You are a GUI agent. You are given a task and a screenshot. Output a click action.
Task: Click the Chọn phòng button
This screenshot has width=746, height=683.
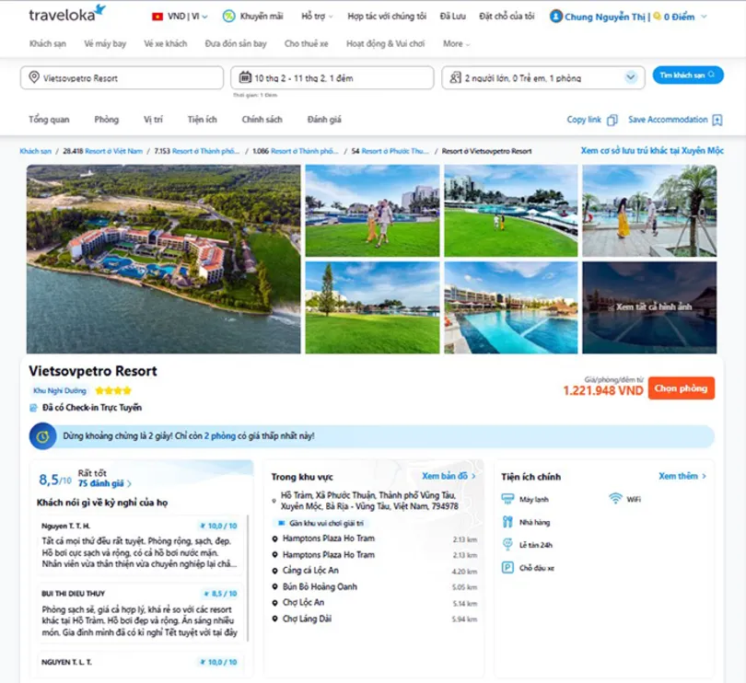point(681,388)
